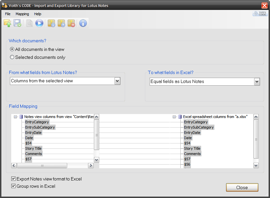Select the Excel spreadsheet columns root node label
This screenshot has width=270, height=198.
point(215,117)
